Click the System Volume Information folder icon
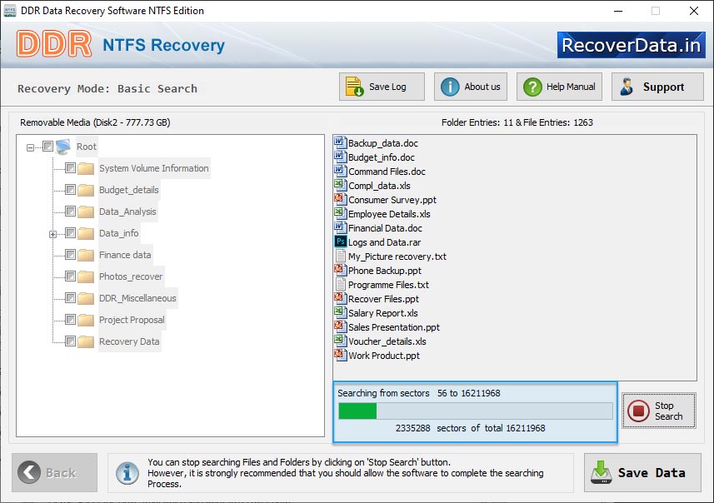Viewport: 714px width, 503px height. [x=86, y=168]
